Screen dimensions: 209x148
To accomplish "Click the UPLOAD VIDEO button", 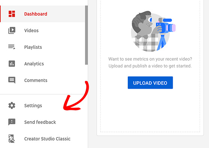I will (x=150, y=83).
